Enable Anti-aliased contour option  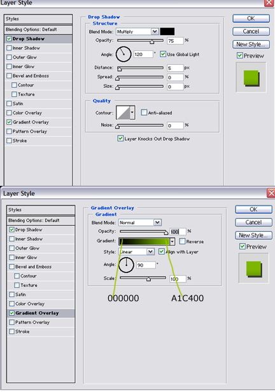click(x=144, y=113)
